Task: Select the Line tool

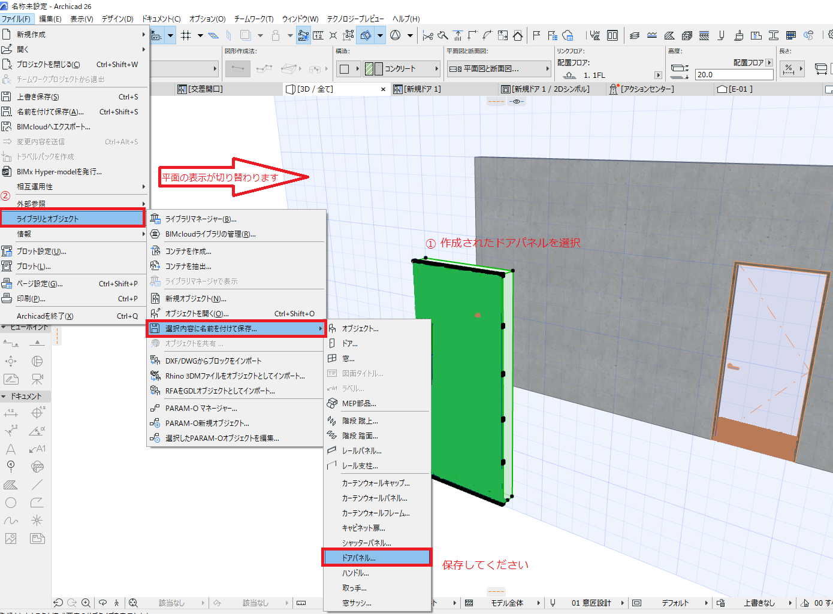Action: (x=37, y=485)
